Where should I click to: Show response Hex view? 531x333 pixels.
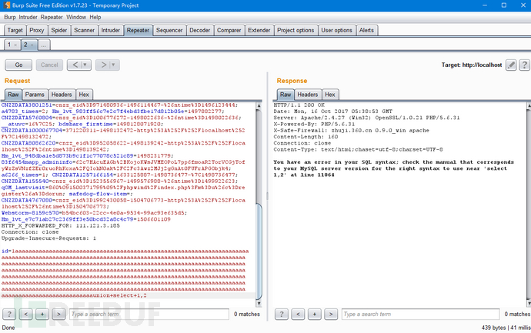tap(330, 95)
